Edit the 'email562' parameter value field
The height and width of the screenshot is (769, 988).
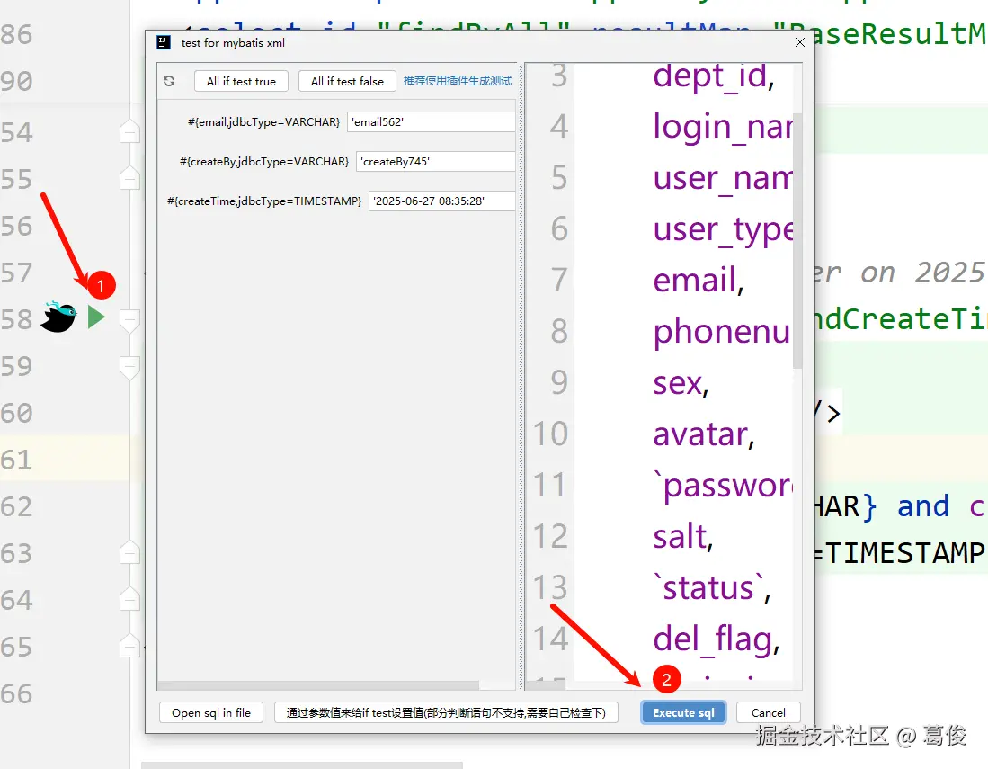tap(431, 121)
